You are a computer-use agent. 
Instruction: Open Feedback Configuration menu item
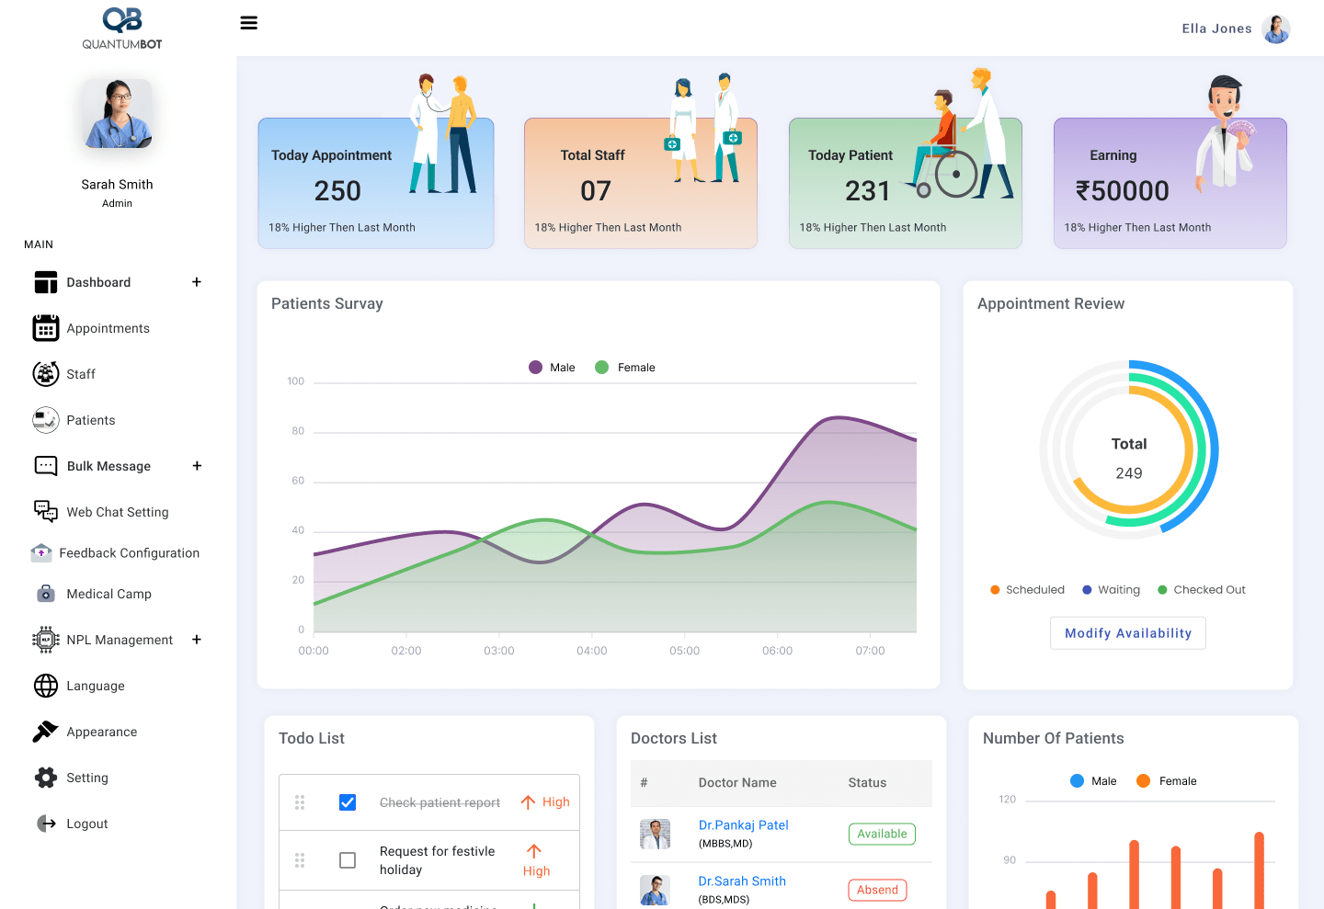[x=130, y=552]
